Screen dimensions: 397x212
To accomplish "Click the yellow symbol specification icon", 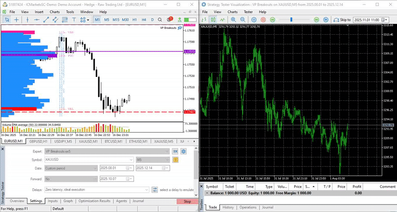I will click(176, 159).
